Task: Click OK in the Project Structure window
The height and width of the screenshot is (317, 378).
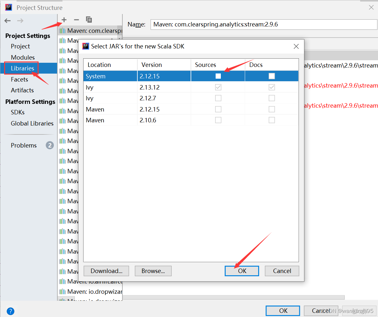Action: 283,311
